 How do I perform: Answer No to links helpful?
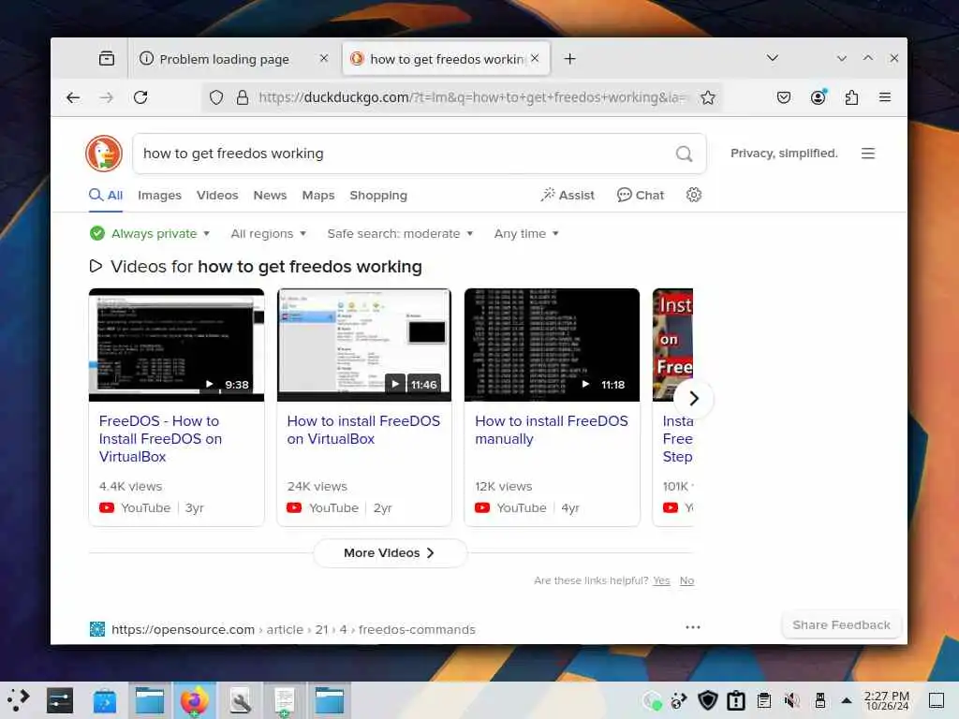tap(686, 580)
